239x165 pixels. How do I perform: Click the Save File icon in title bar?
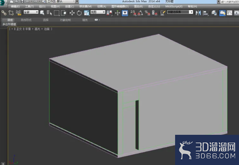(22, 2)
